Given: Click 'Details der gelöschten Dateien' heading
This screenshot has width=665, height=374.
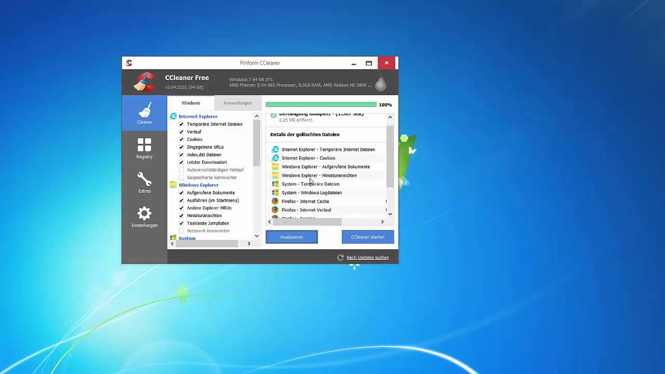Looking at the screenshot, I should (x=305, y=135).
